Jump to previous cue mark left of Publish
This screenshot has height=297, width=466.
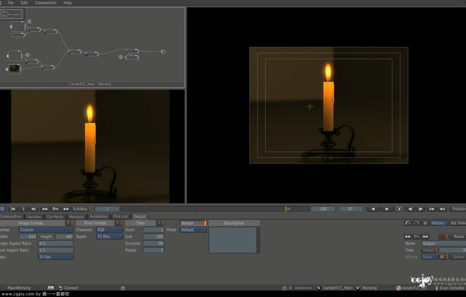432,209
